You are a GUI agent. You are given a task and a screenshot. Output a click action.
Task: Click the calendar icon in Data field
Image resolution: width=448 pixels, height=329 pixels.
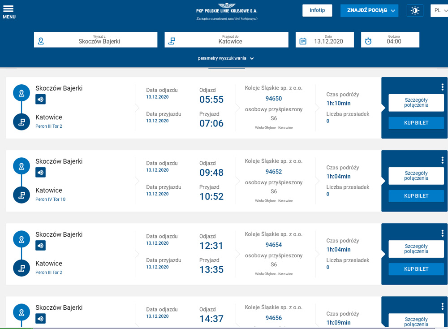[302, 41]
